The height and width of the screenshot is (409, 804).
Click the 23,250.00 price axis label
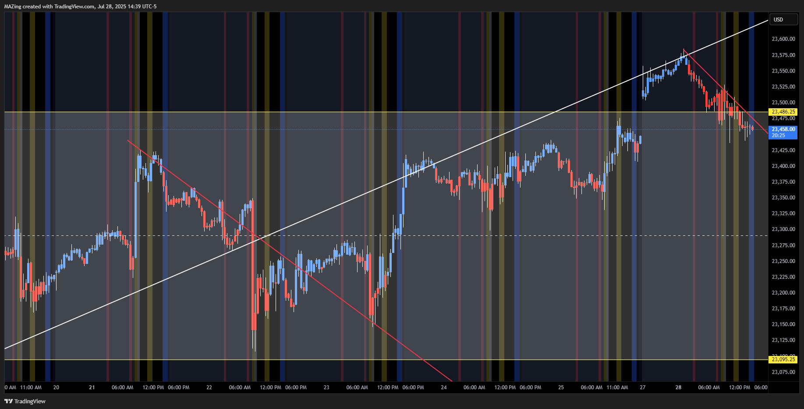click(x=783, y=261)
